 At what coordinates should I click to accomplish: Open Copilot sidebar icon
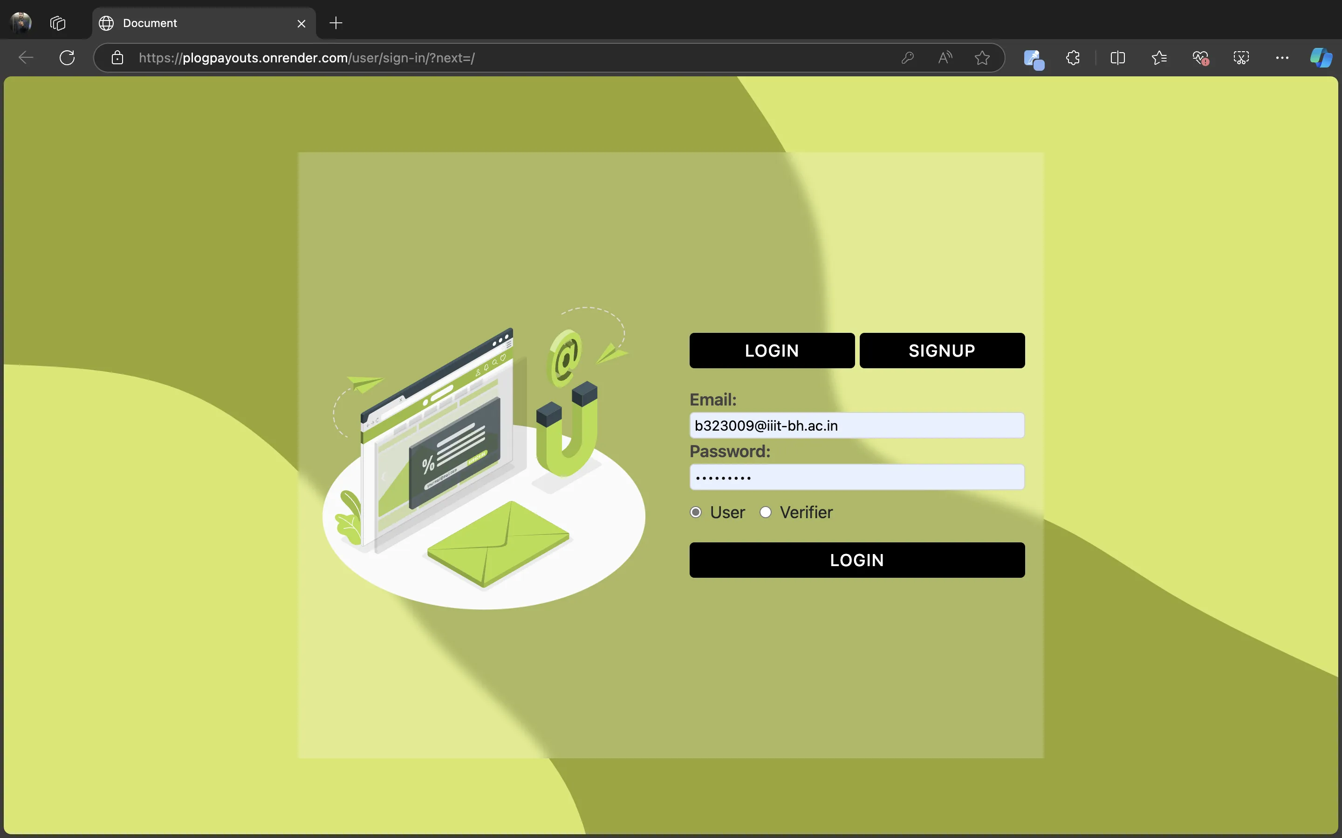coord(1321,58)
